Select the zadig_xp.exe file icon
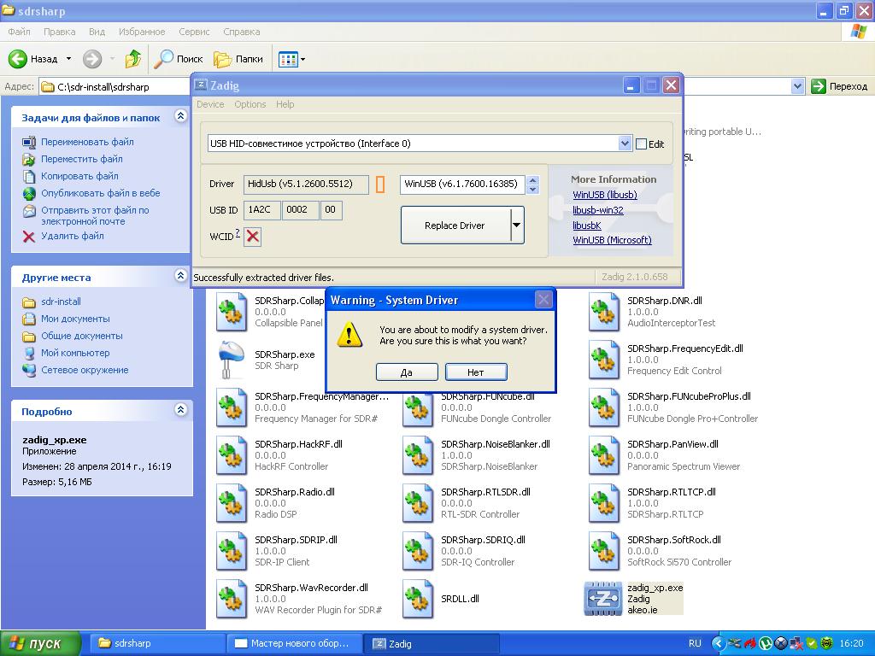Screen dimensions: 875x656 602,599
